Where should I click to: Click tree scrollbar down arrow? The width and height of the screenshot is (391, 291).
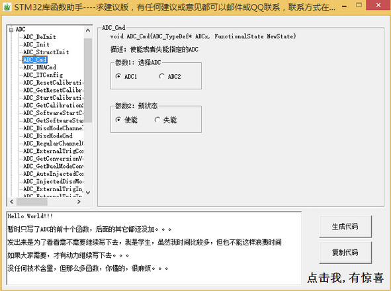(88, 192)
